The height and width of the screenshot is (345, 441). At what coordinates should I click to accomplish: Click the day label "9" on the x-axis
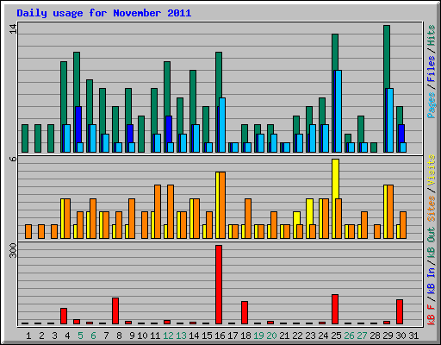pos(132,336)
